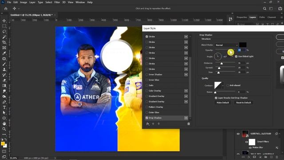Screen dimensions: 284x160
Task: Switch to the Channels tab
Action: point(272,17)
